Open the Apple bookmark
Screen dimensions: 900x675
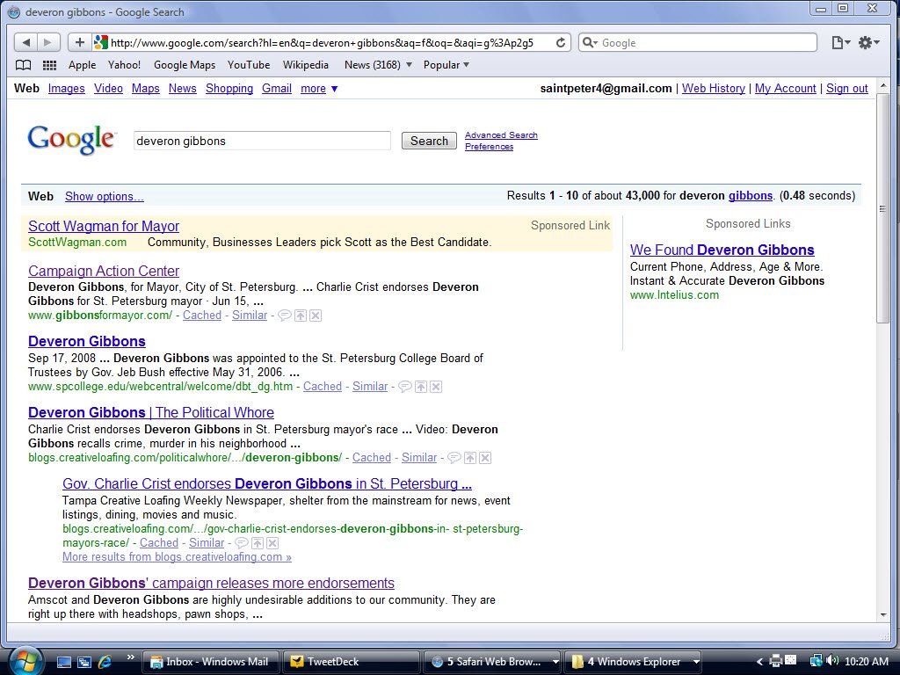[x=82, y=65]
